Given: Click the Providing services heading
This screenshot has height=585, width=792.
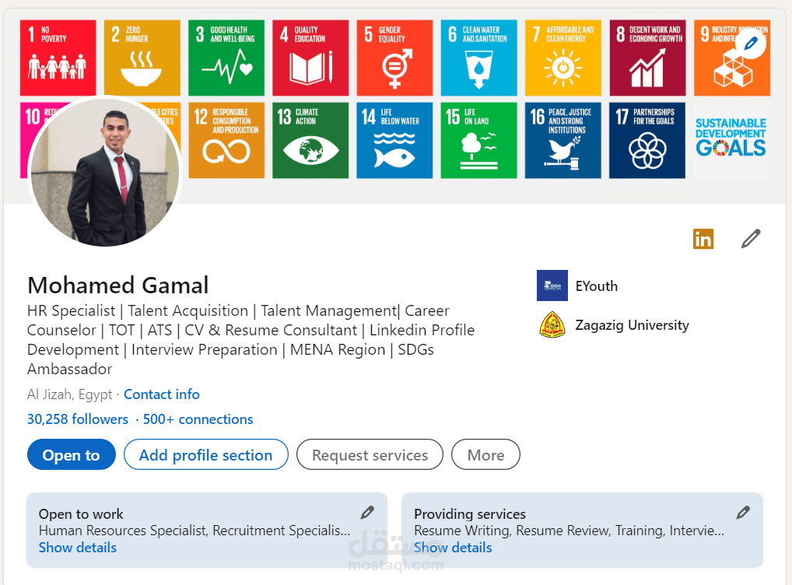Looking at the screenshot, I should [470, 513].
